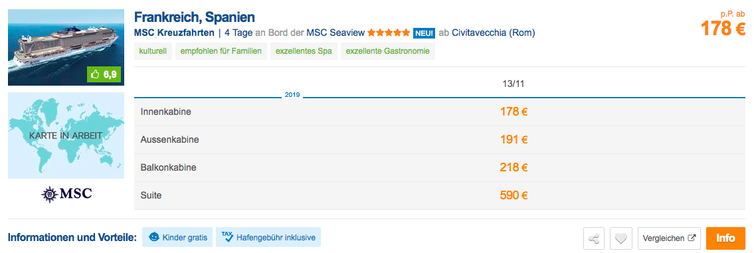Click the TAX Hafengebühr inklusive icon

click(227, 236)
